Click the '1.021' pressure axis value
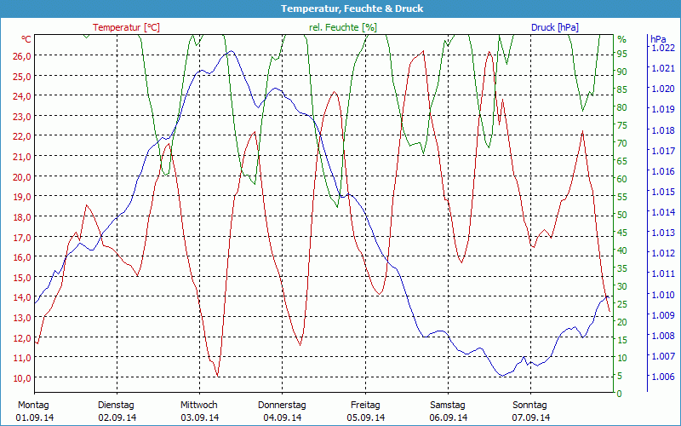 coord(663,68)
